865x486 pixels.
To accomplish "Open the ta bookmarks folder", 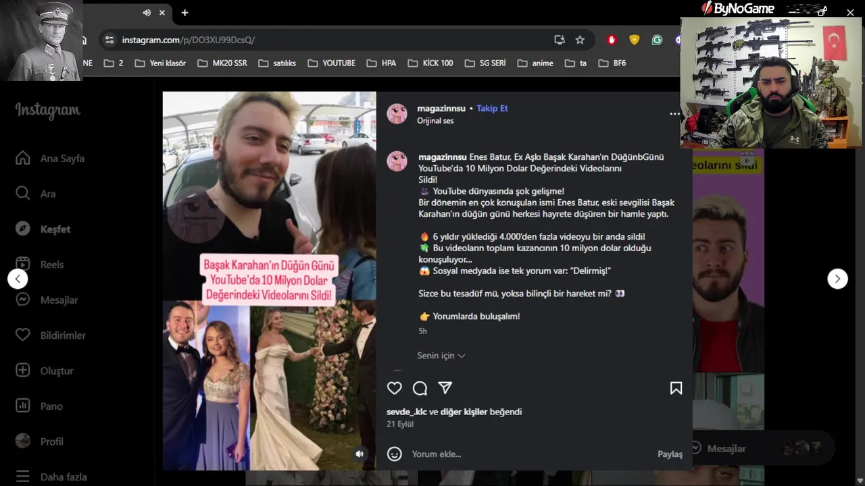I will pos(576,63).
